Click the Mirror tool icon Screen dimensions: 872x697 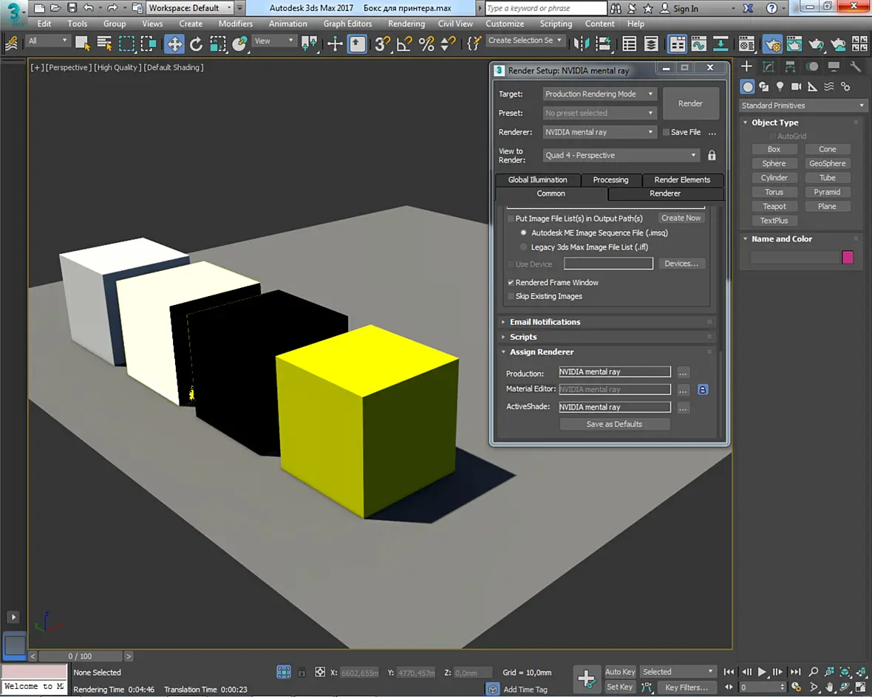point(582,44)
